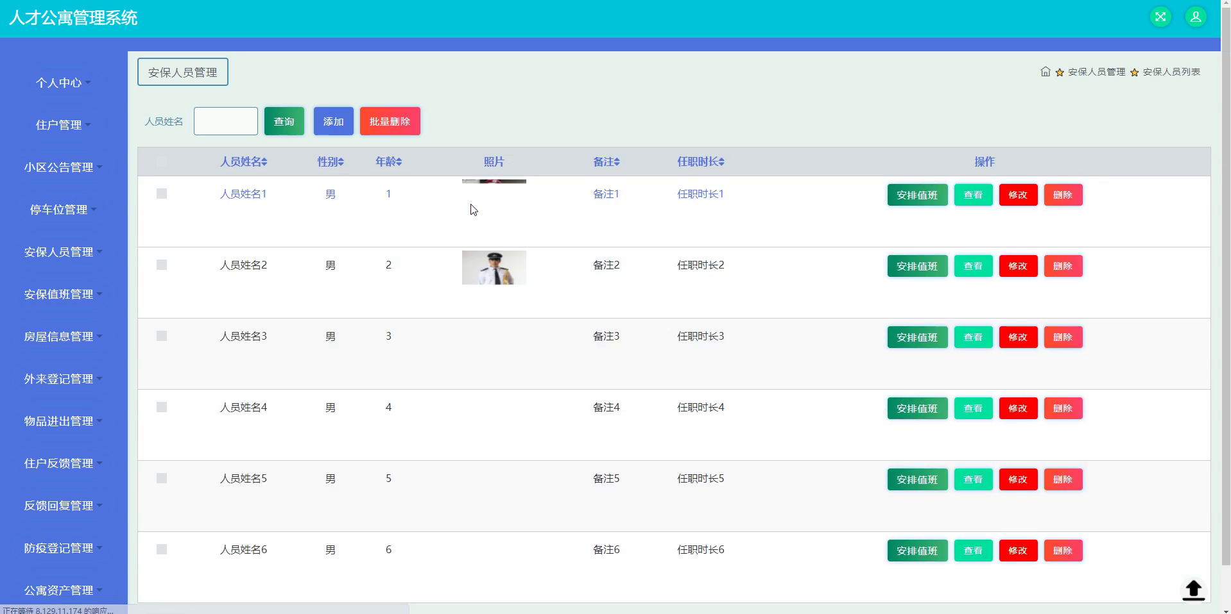Sort by 性别 column arrows
Screen dimensions: 1231x614
coord(341,162)
